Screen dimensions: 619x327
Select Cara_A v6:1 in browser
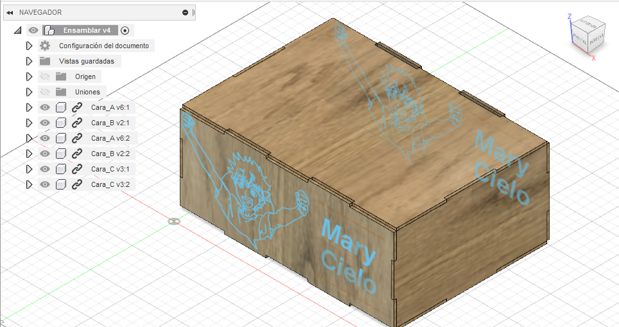[110, 107]
